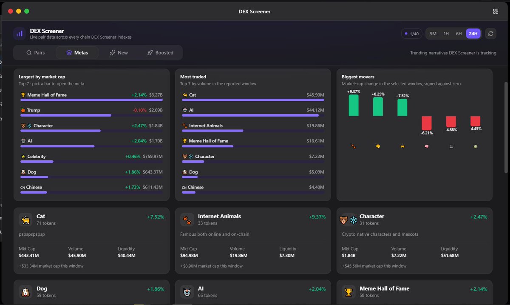Open the Cat meta card title
Screen dimensions: 510x305
41,216
